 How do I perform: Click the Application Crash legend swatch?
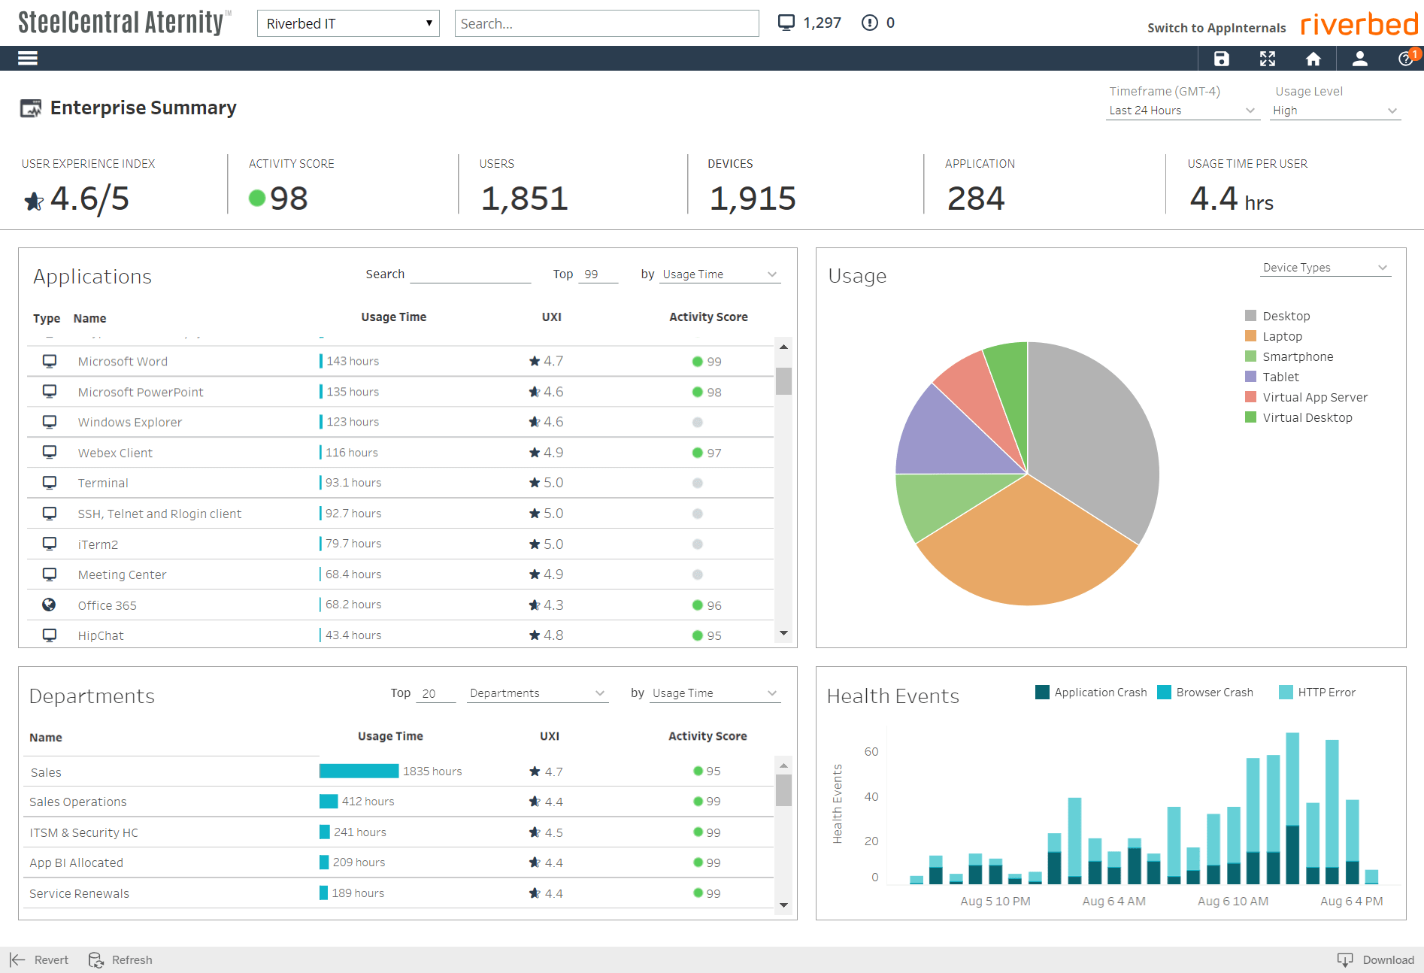pos(1042,693)
